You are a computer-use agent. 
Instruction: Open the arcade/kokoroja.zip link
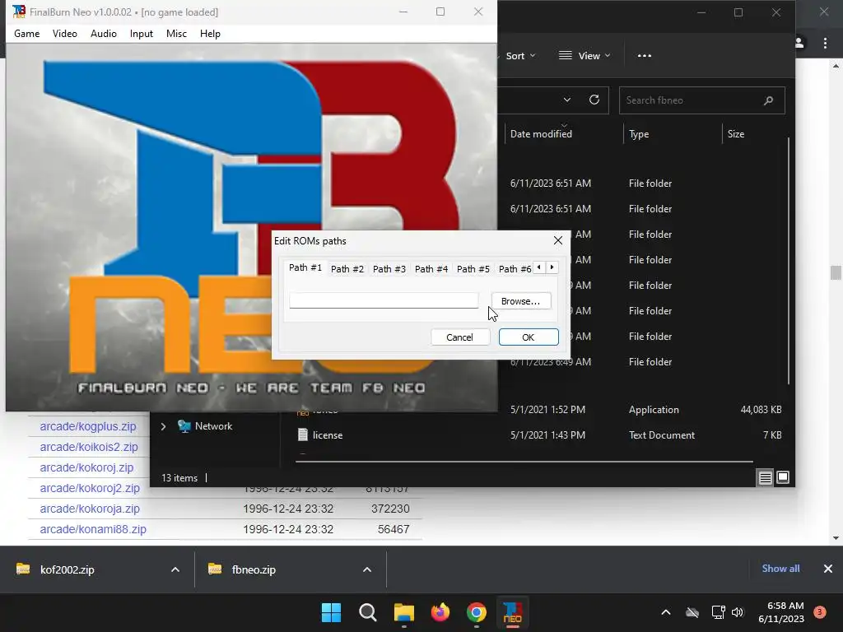pyautogui.click(x=90, y=509)
